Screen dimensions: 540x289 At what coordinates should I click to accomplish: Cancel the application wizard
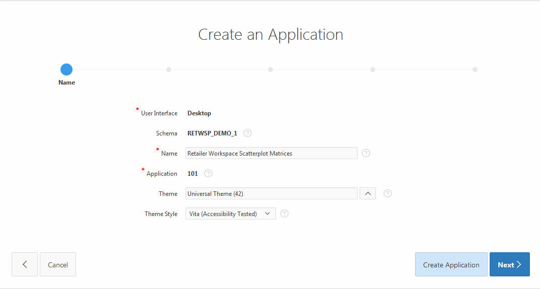point(58,264)
